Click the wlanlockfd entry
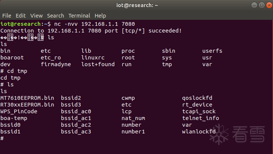Screen dimensions: 273x154 (x=199, y=132)
